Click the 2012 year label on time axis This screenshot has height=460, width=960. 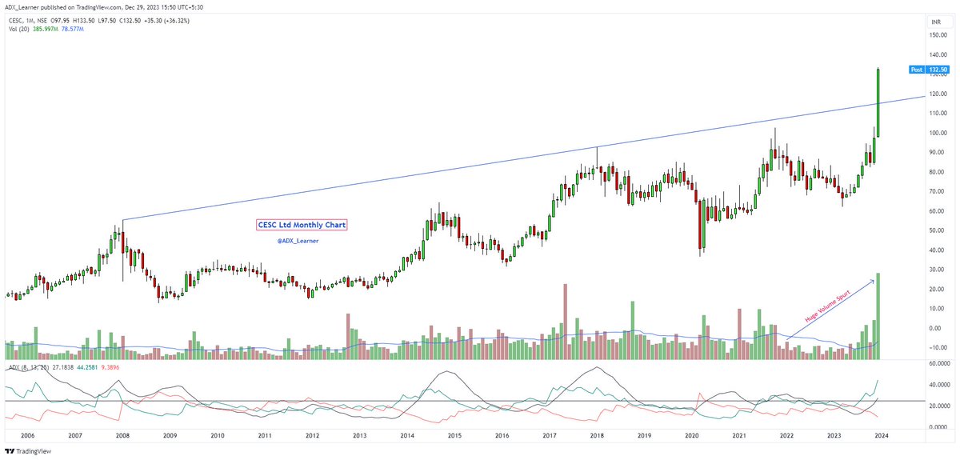coord(312,436)
